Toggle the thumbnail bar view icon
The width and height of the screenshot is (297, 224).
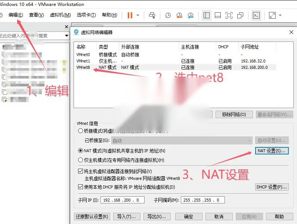218,15
